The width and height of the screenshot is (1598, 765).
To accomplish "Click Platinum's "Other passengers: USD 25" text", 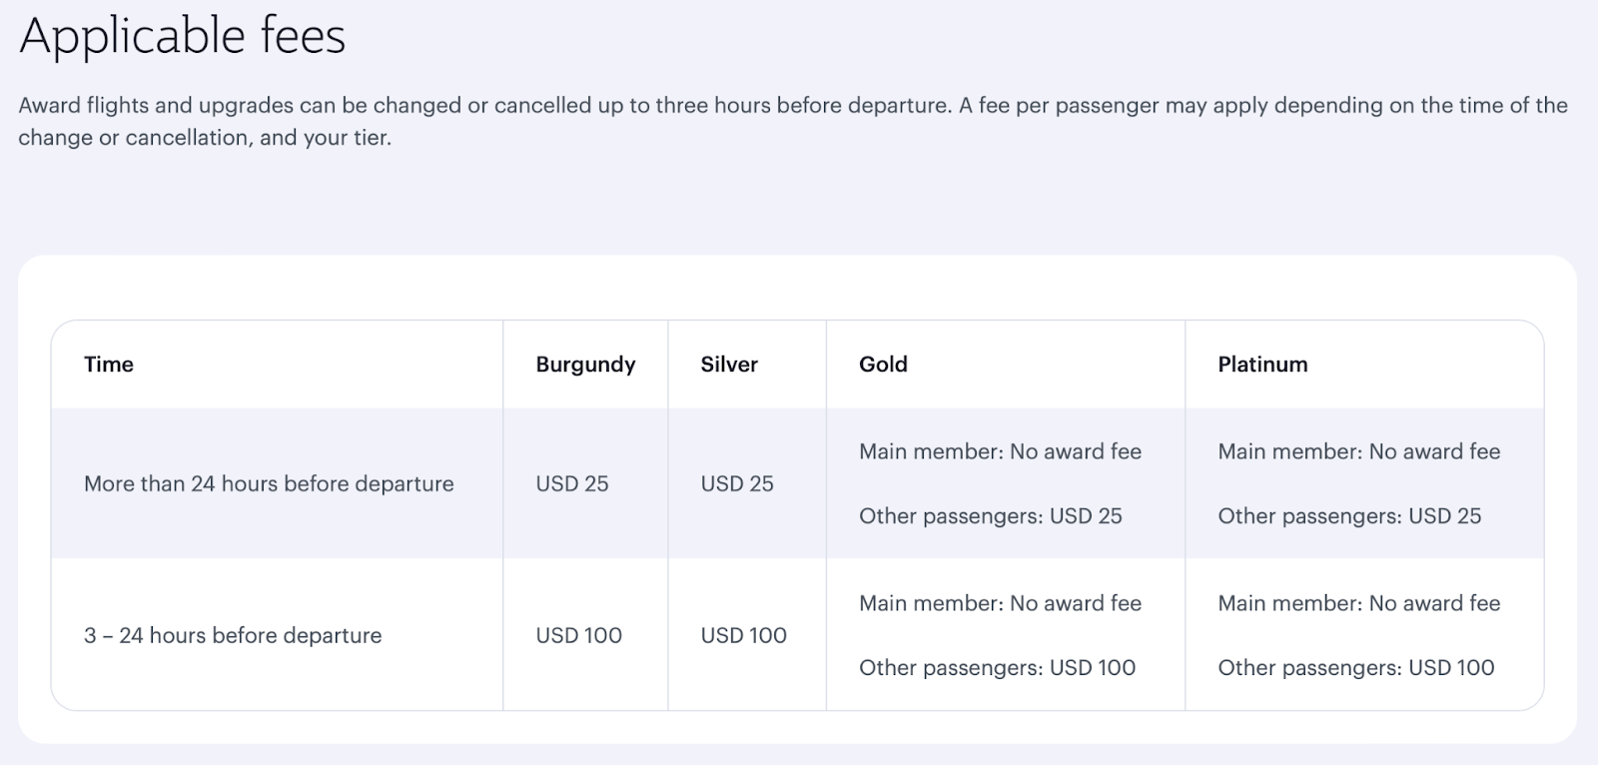I will click(1349, 516).
